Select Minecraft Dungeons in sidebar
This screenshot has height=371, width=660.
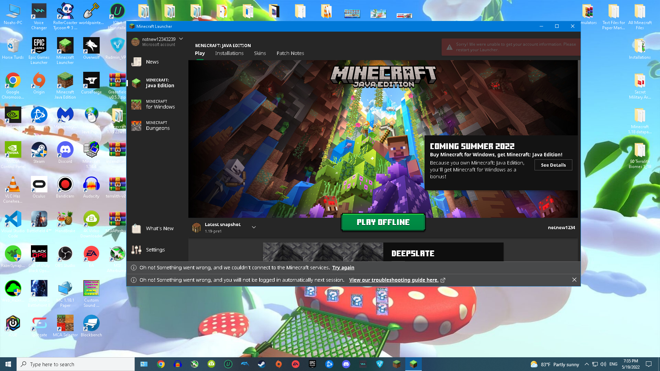coord(157,126)
